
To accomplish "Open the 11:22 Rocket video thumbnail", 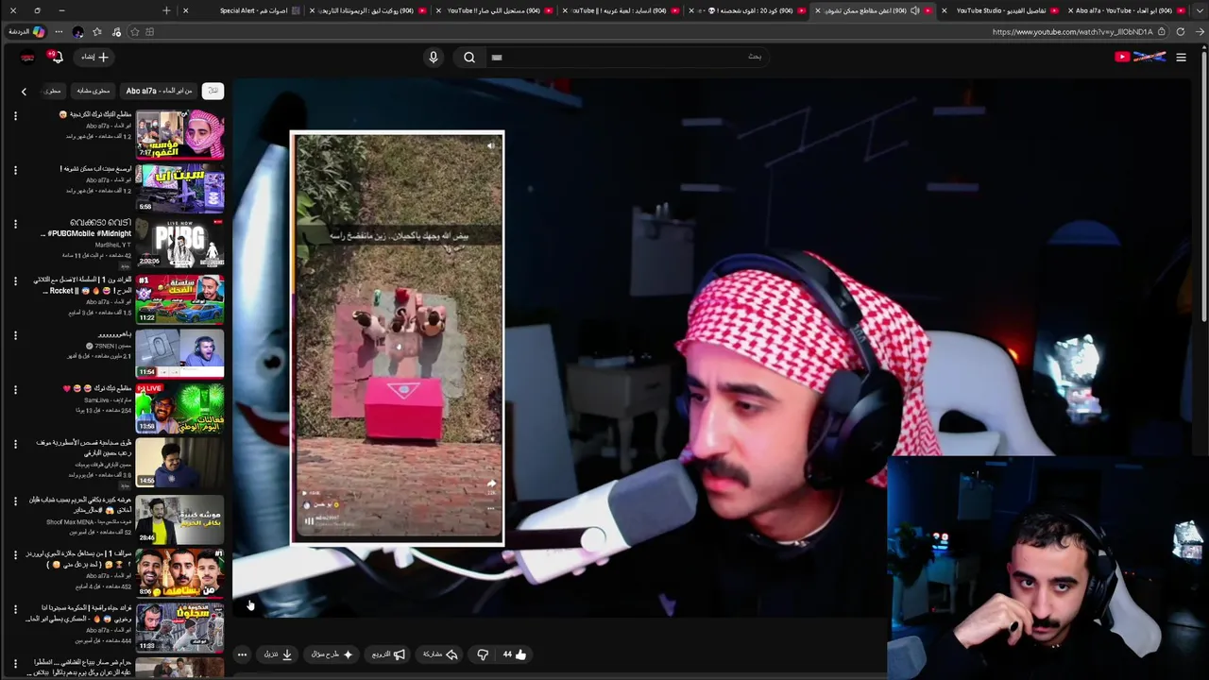I will (179, 298).
